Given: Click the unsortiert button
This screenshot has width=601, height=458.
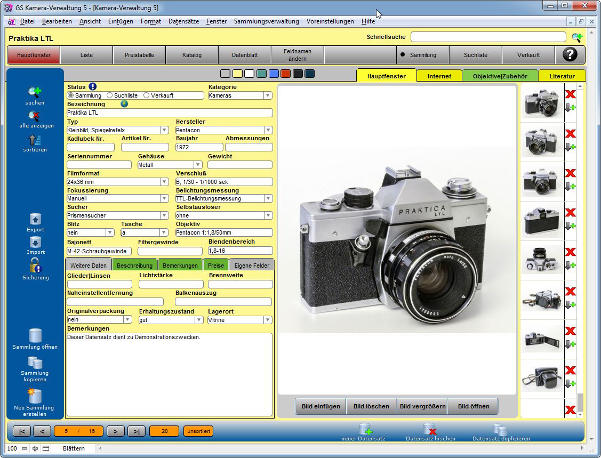Looking at the screenshot, I should pos(198,431).
